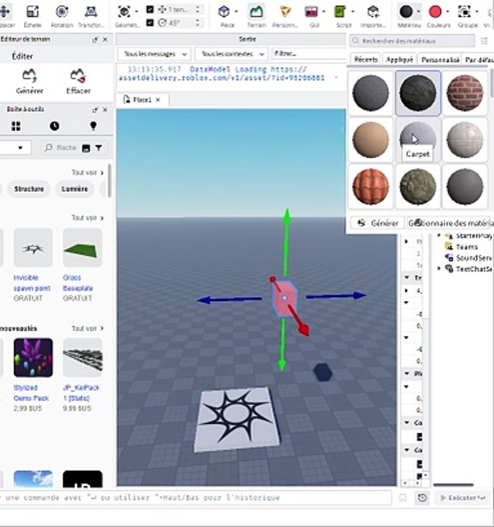Click the material search field
Image resolution: width=494 pixels, height=527 pixels.
[413, 41]
